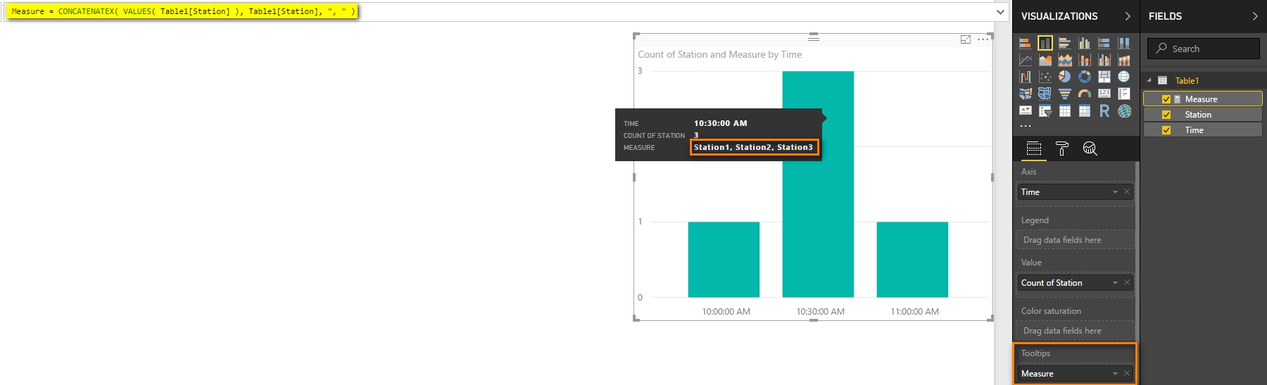
Task: Select the Treemap visual
Action: pos(1104,77)
